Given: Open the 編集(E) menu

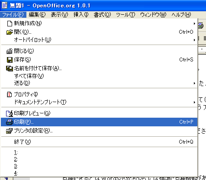Looking at the screenshot, I should (x=37, y=15).
